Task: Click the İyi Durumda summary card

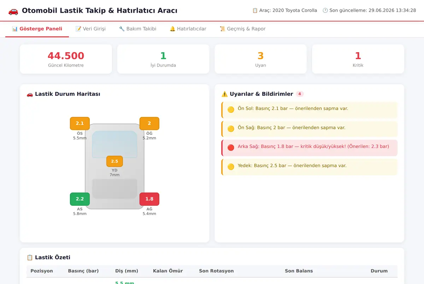Action: [163, 59]
